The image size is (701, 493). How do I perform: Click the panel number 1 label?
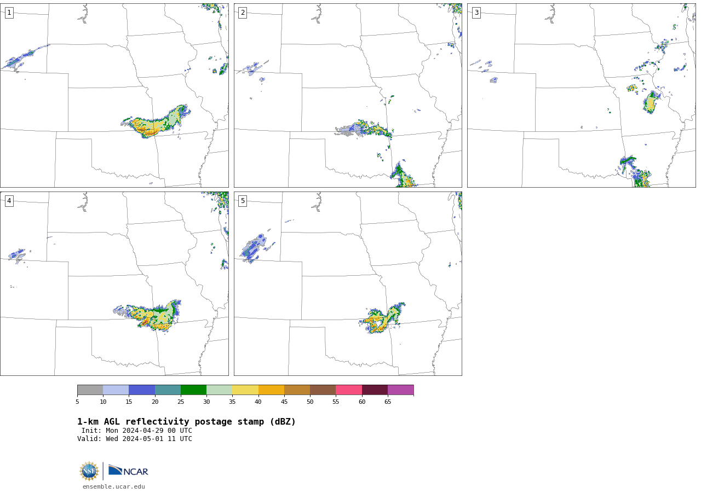click(x=9, y=13)
